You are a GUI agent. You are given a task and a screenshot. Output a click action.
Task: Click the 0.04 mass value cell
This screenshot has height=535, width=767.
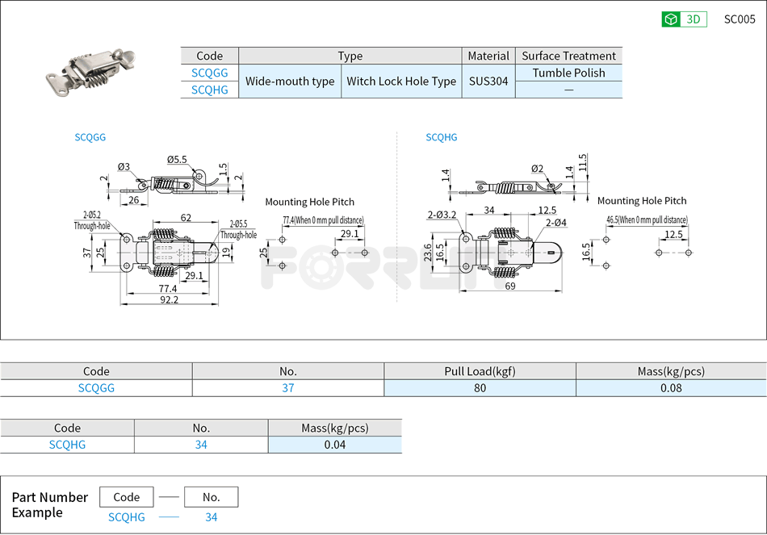pyautogui.click(x=334, y=445)
